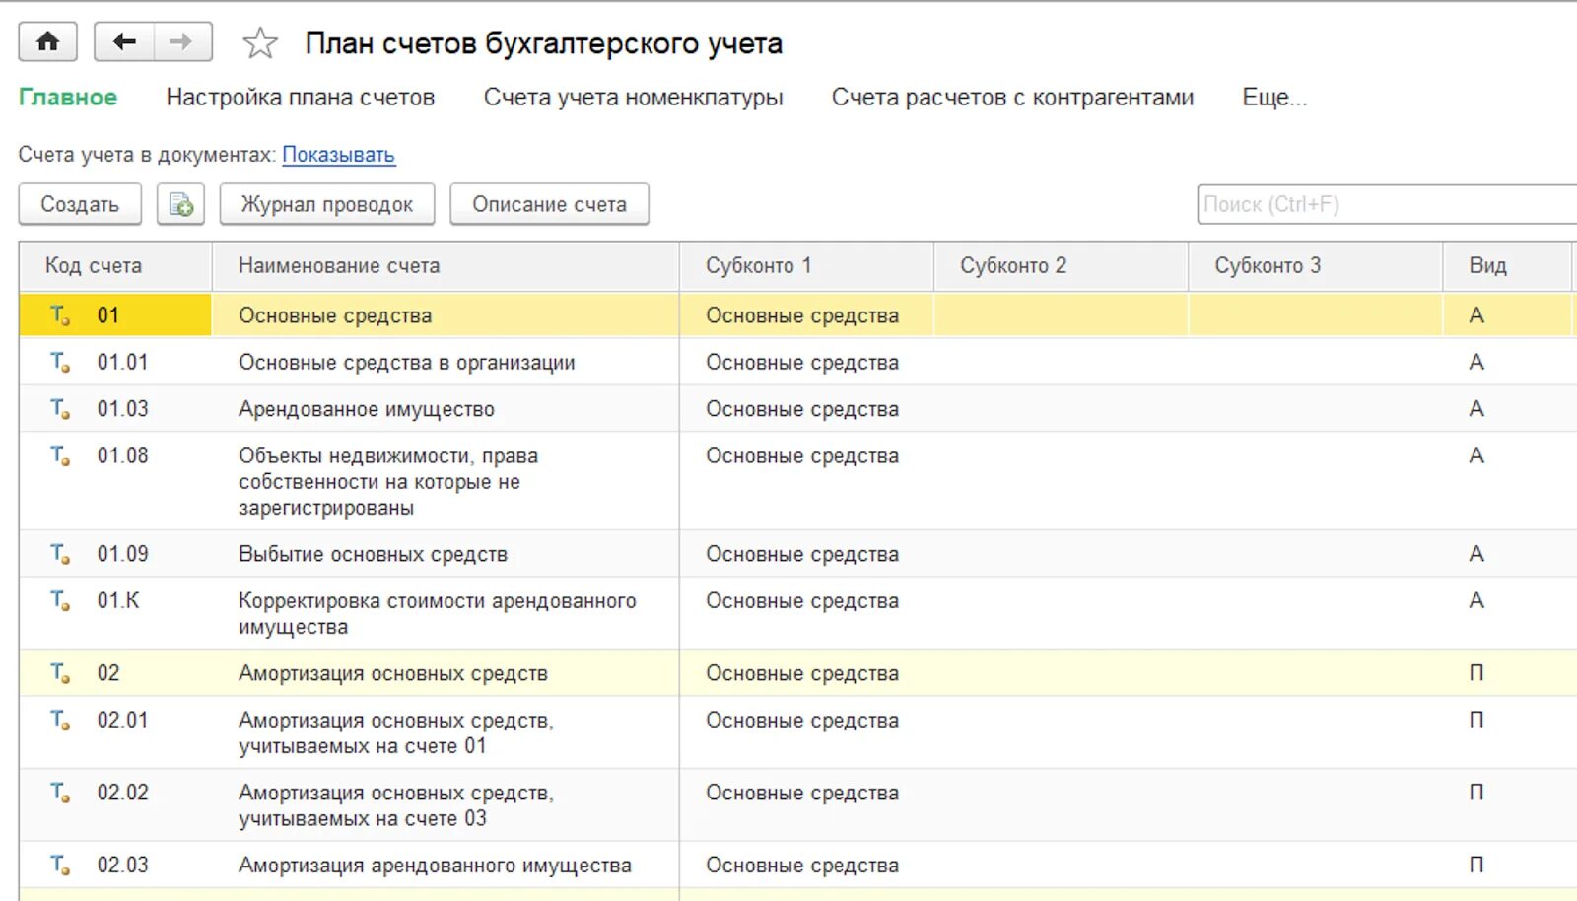Select the Арендованное имущество account row
Image resolution: width=1577 pixels, height=901 pixels.
coord(366,410)
